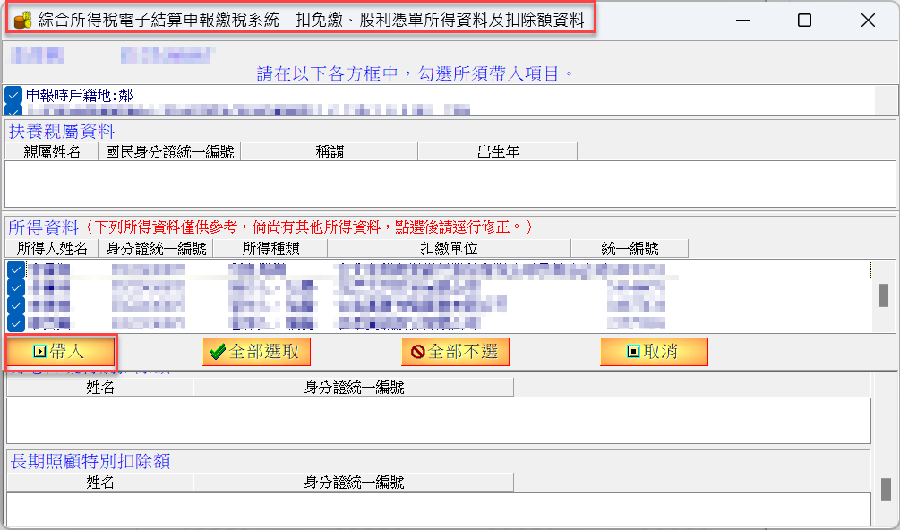Screen dimensions: 900x530
Task: Click the 稱謂 column header
Action: point(330,151)
